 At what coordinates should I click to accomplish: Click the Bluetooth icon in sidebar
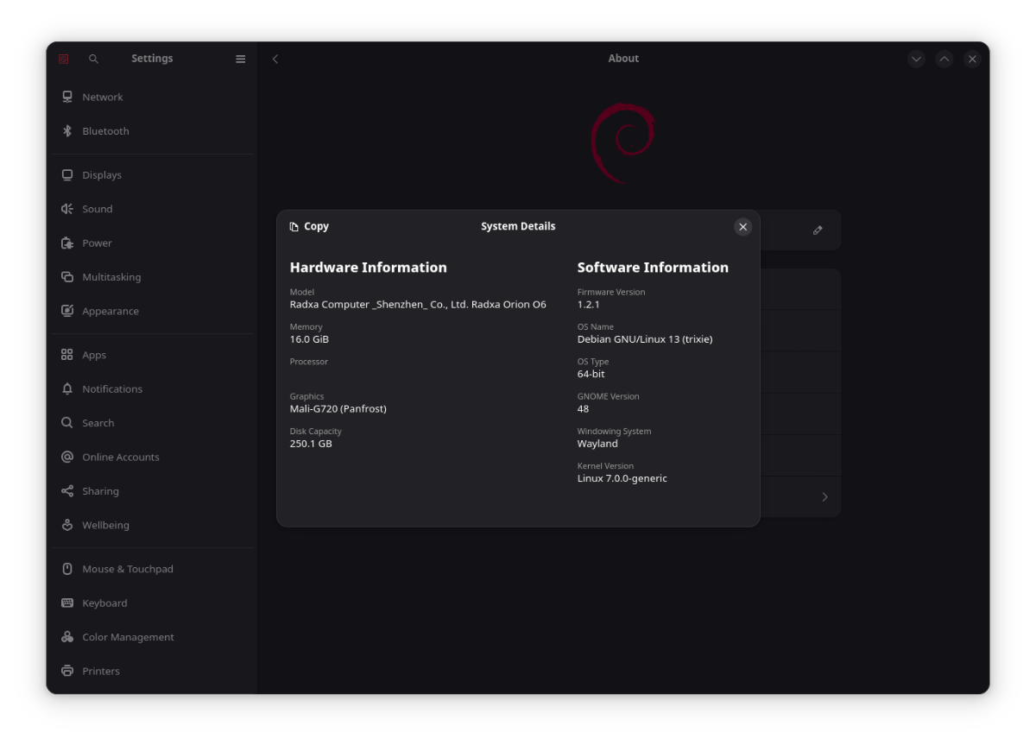coord(67,131)
